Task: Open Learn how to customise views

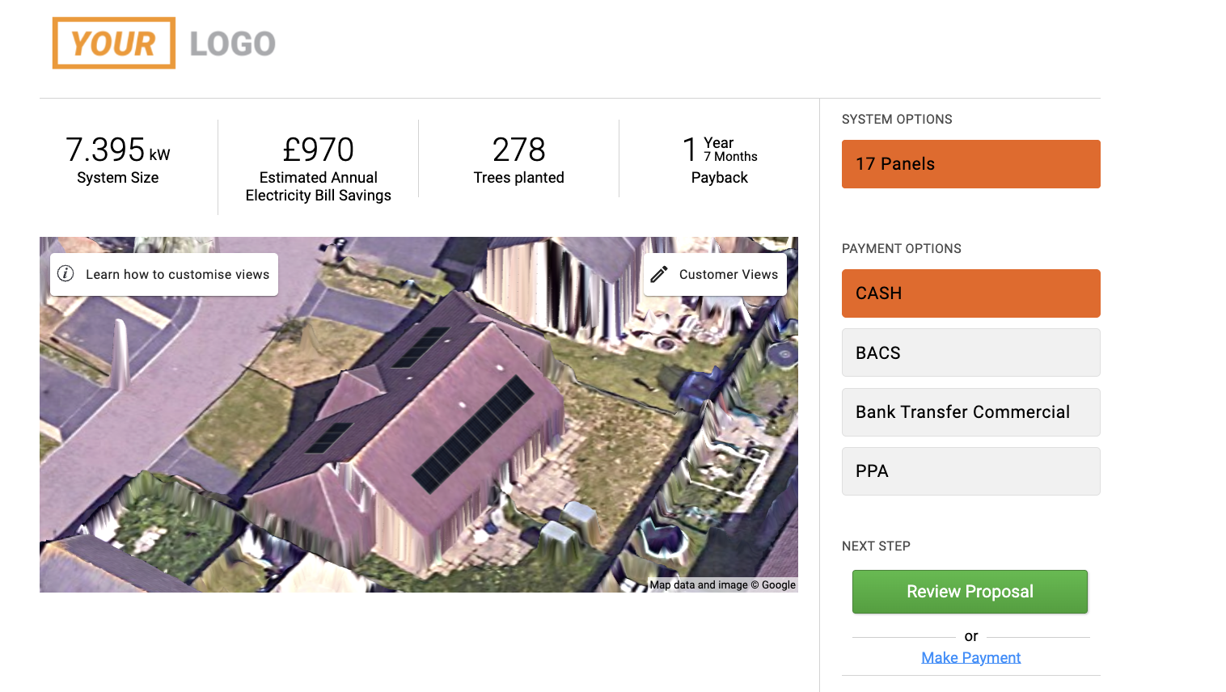Action: tap(164, 274)
